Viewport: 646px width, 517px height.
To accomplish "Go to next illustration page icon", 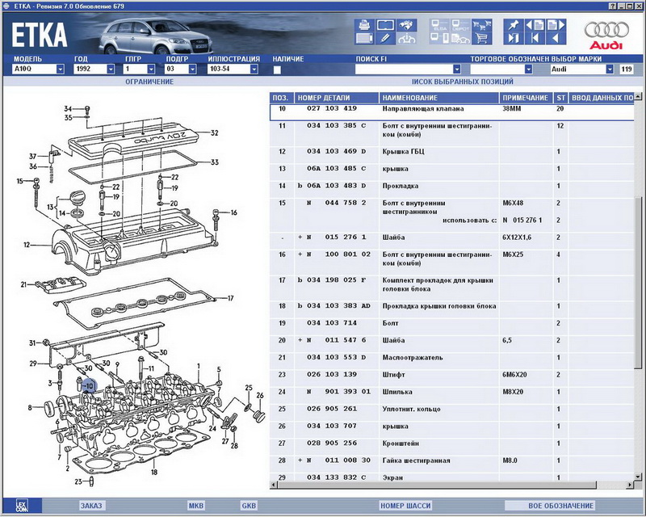I will click(556, 25).
